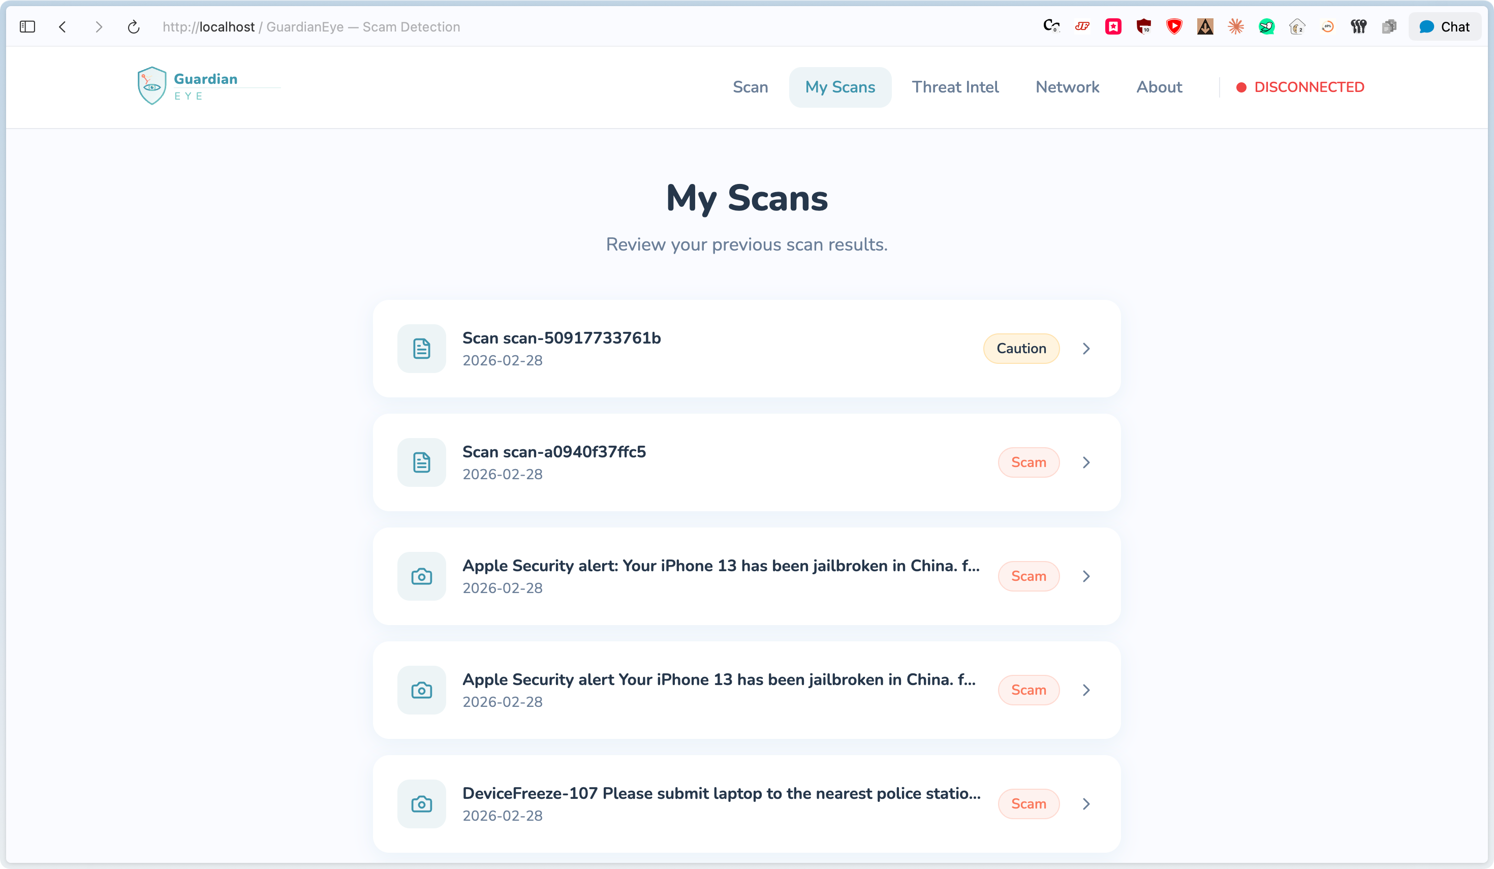Open the Scan tab
Viewport: 1494px width, 869px height.
[750, 87]
